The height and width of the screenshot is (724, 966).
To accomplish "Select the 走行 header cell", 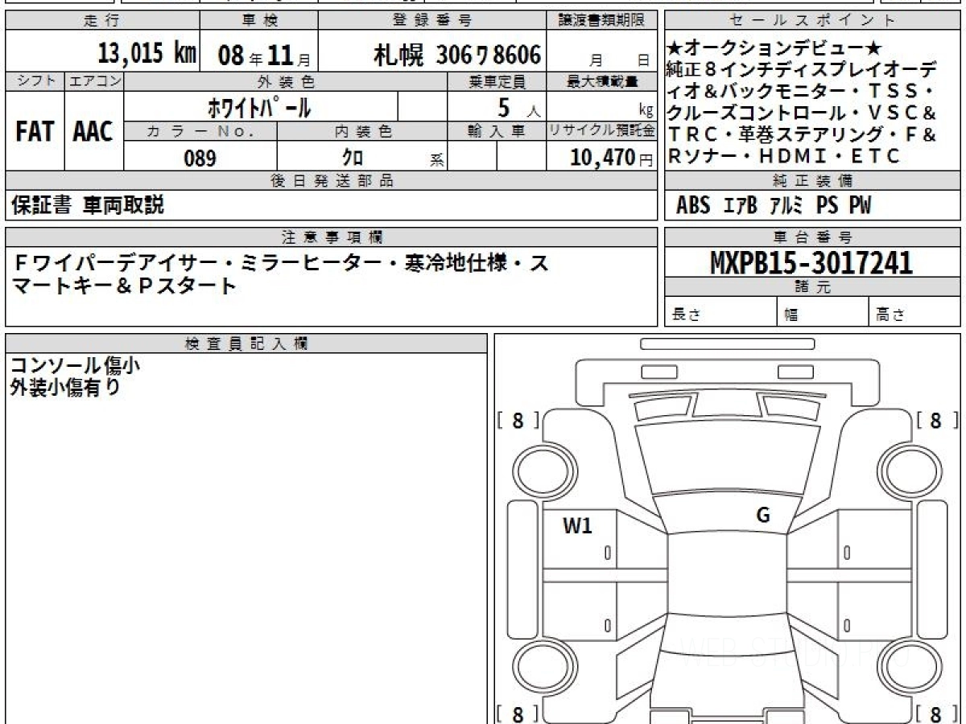I will pyautogui.click(x=101, y=21).
